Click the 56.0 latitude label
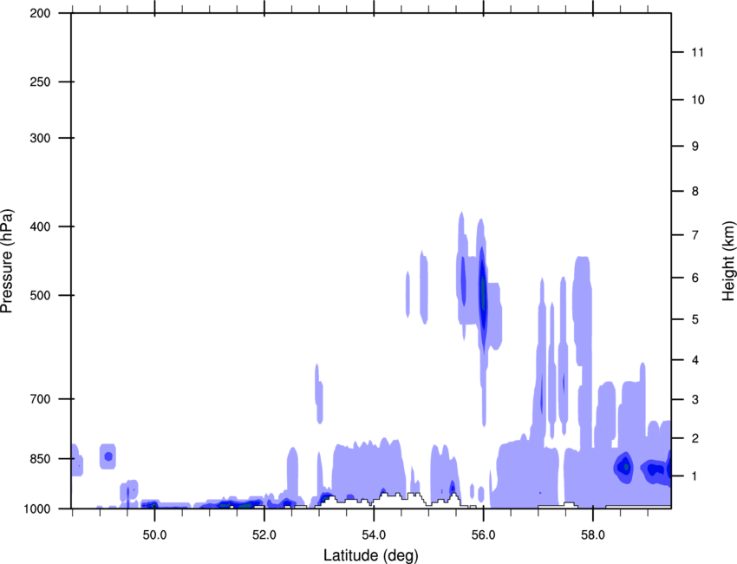737x564 pixels. click(483, 534)
